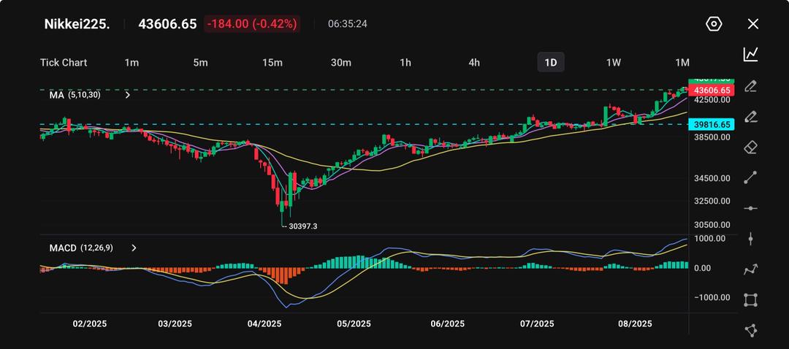This screenshot has height=349, width=789.
Task: Select the 1W timeframe
Action: pyautogui.click(x=614, y=63)
